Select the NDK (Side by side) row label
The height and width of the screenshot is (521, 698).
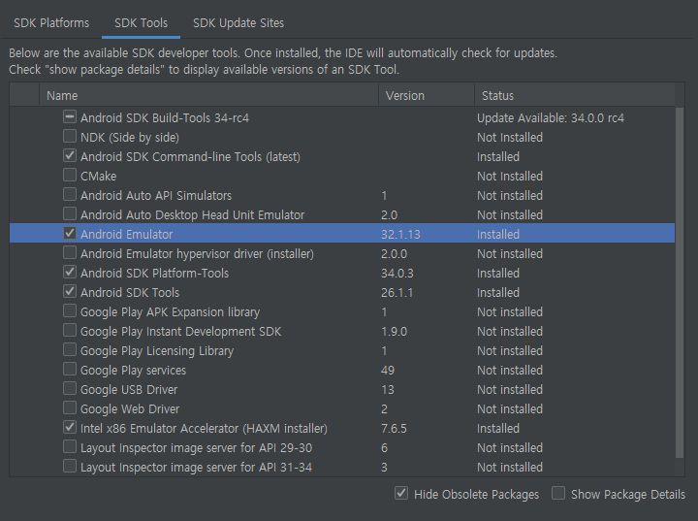pos(130,138)
